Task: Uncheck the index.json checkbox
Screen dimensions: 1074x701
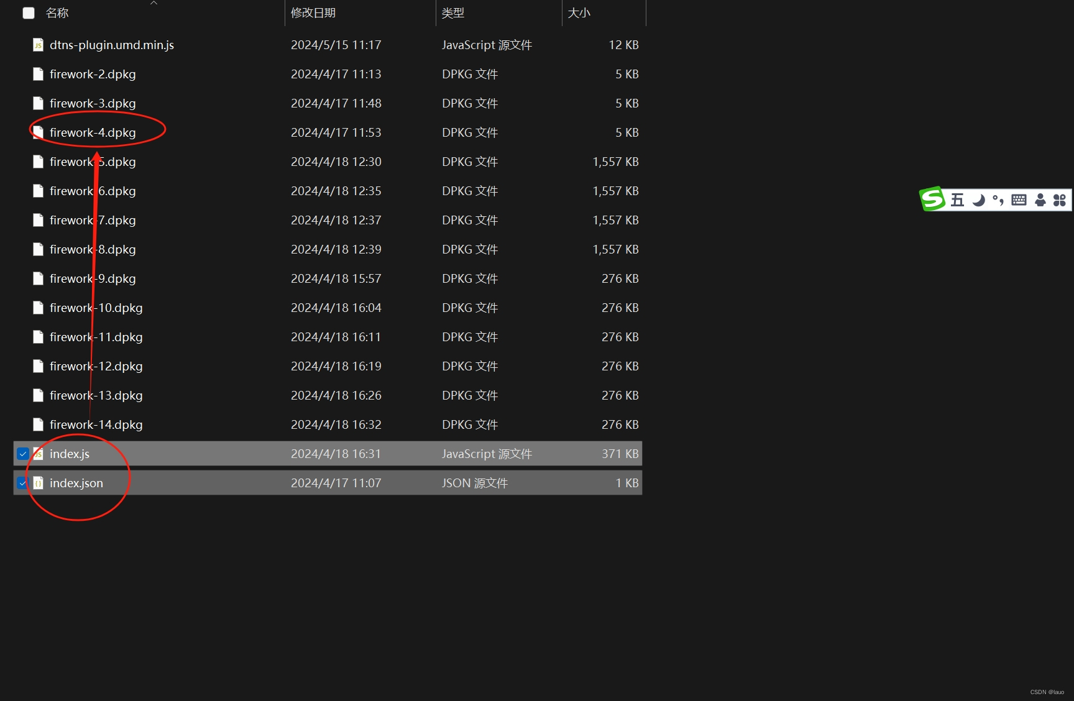Action: (23, 483)
